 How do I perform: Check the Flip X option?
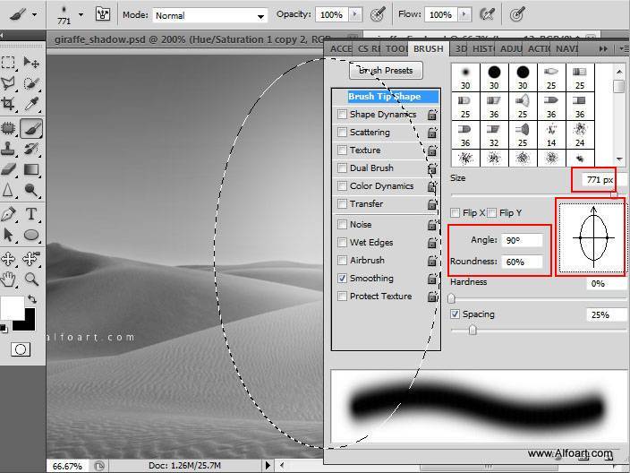point(455,213)
